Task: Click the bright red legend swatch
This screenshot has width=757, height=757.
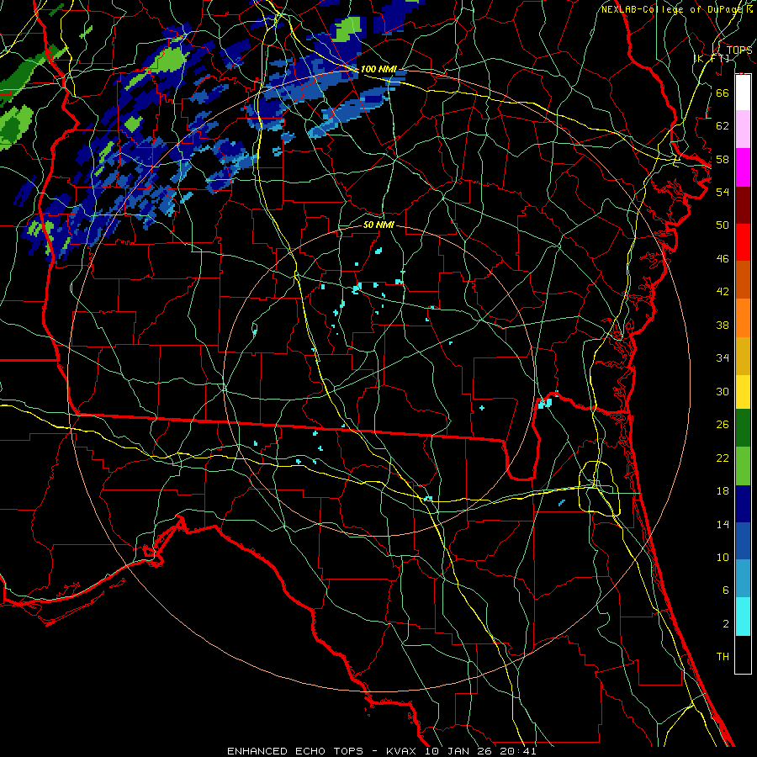Action: coord(743,242)
